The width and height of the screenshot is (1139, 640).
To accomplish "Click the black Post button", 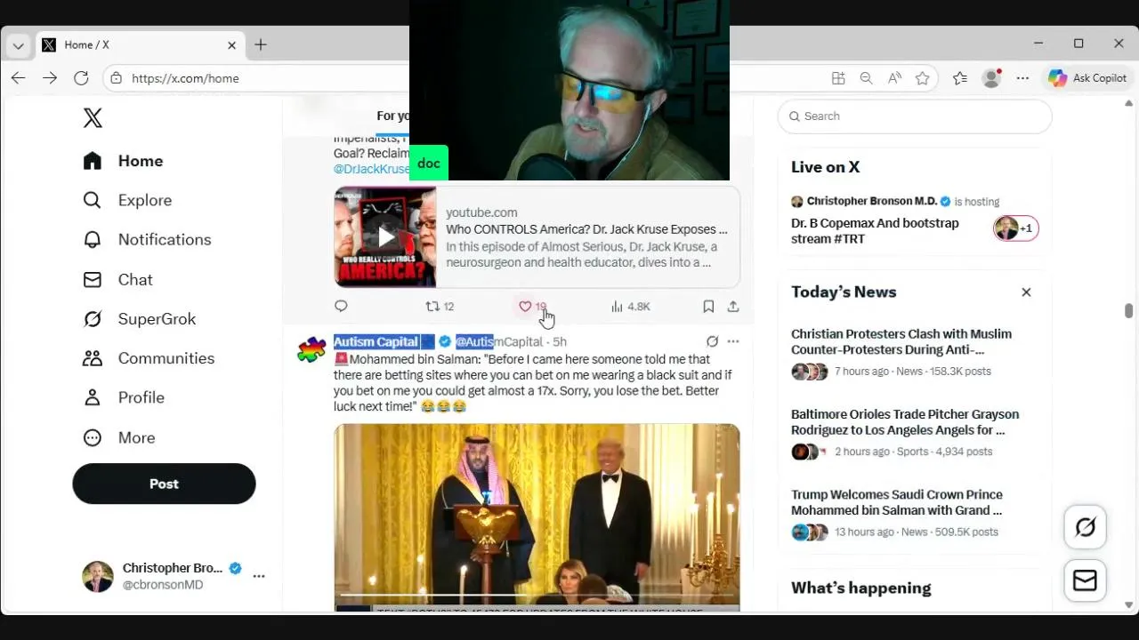I will click(164, 484).
